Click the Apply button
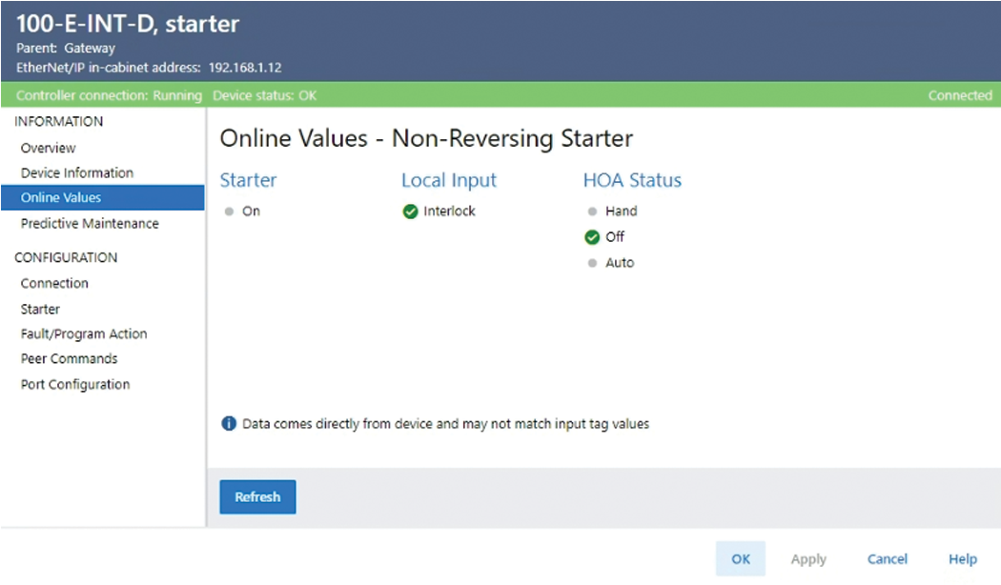 808,559
